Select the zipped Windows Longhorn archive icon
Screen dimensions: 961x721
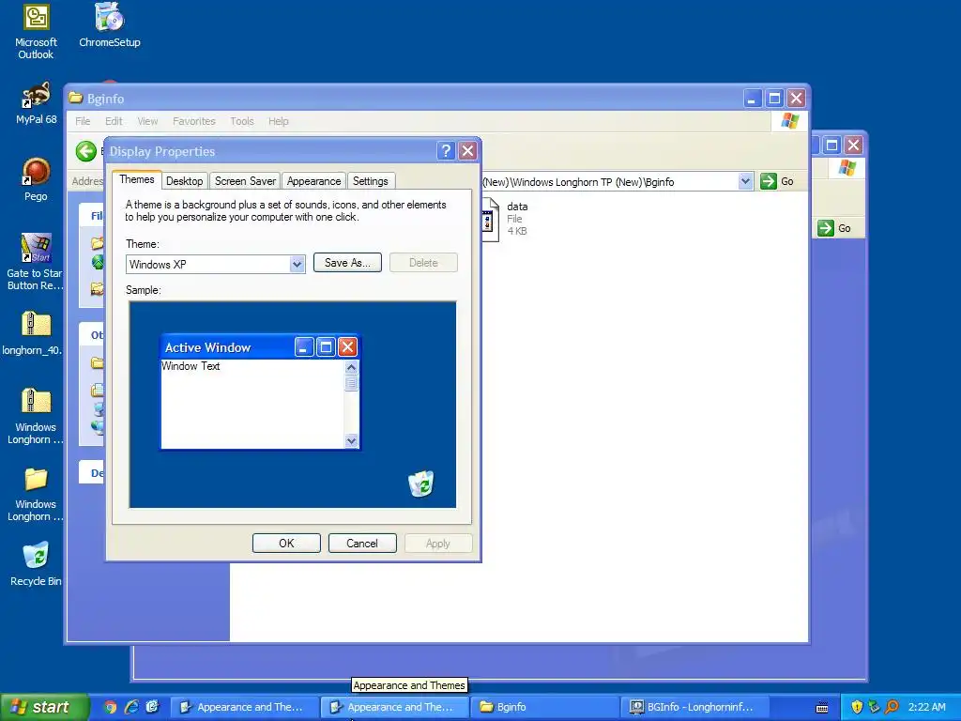[36, 416]
